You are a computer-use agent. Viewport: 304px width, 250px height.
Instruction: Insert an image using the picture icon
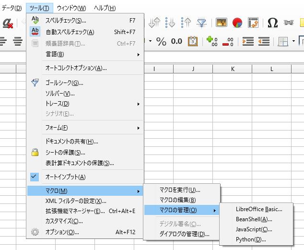click(222, 23)
